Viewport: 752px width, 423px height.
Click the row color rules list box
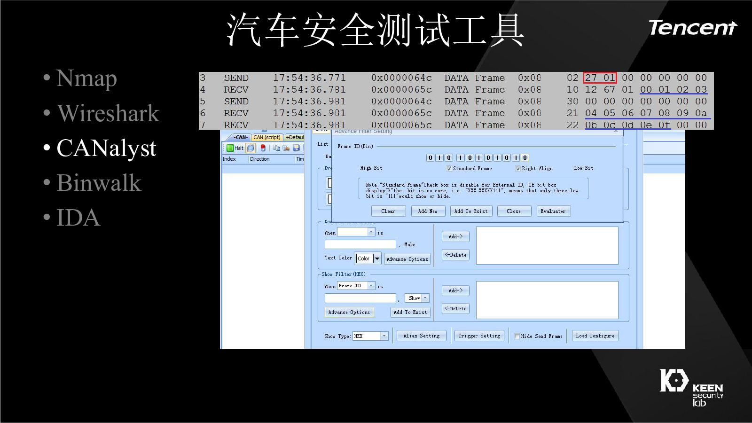[x=547, y=245]
